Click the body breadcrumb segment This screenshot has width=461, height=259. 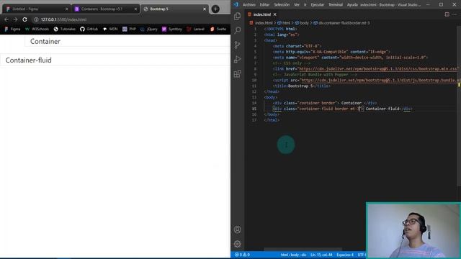[302, 23]
